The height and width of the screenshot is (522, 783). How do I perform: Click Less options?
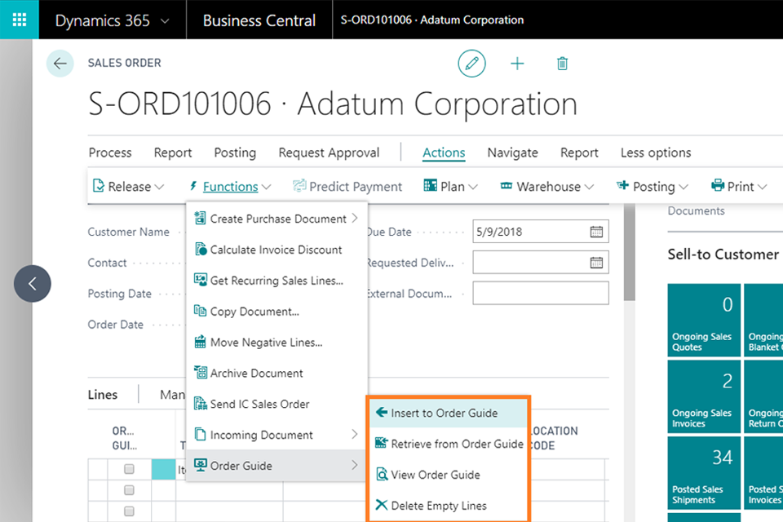pyautogui.click(x=656, y=153)
